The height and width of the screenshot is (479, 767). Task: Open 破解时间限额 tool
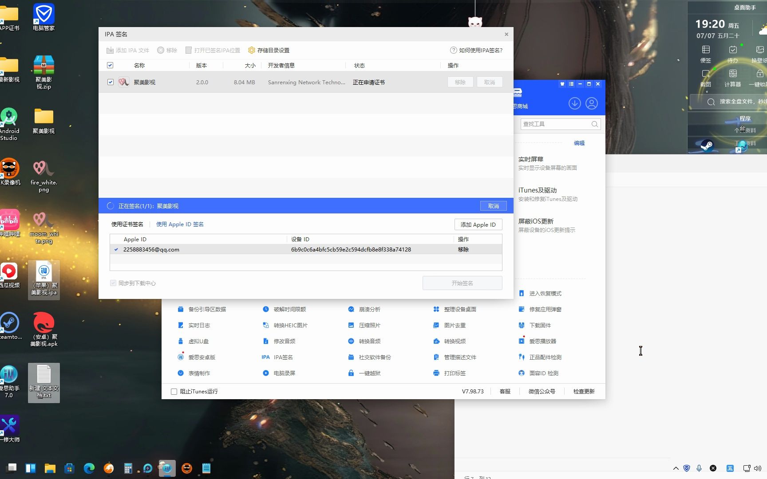tap(285, 310)
